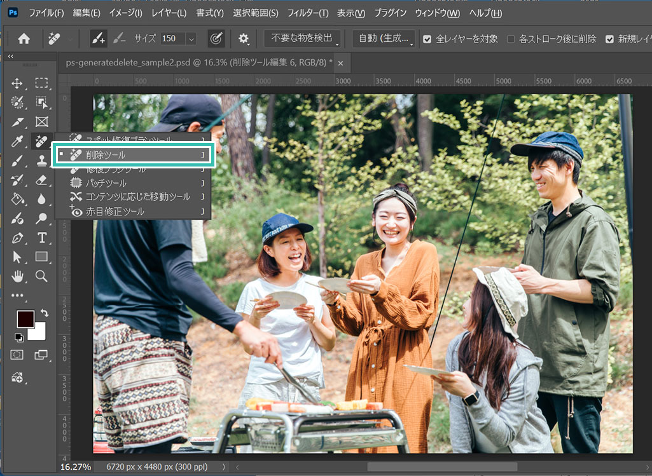652x476 pixels.
Task: Select the Clone Stamp tool
Action: pyautogui.click(x=41, y=161)
